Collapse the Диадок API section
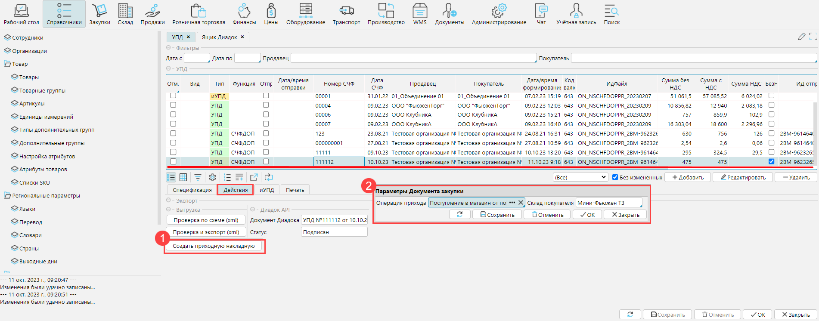This screenshot has height=321, width=819. pos(253,210)
